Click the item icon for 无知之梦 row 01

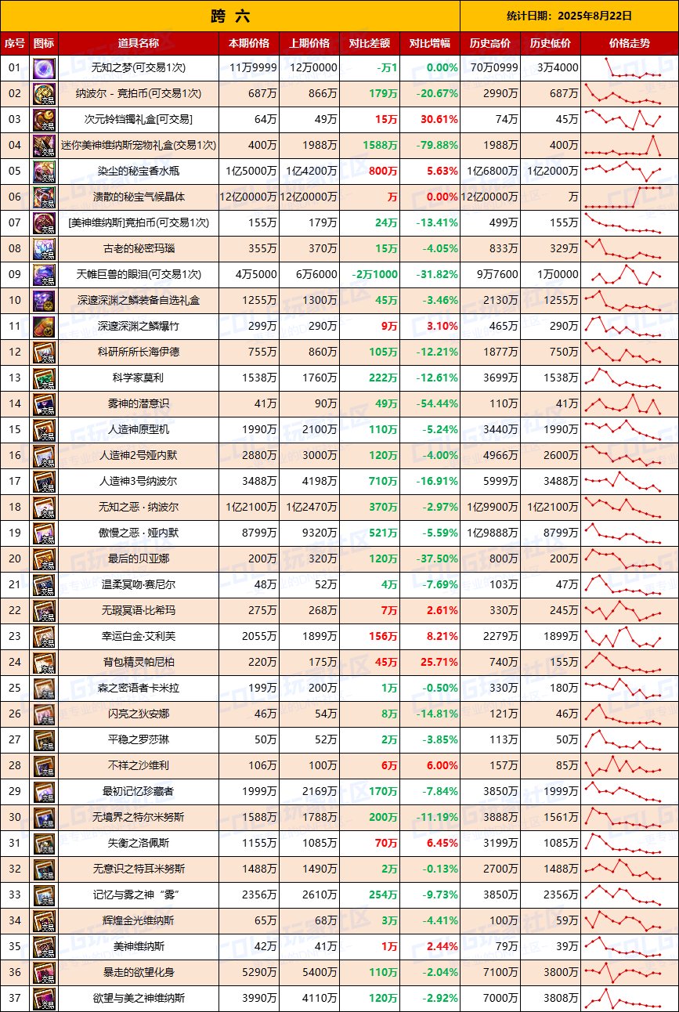44,68
